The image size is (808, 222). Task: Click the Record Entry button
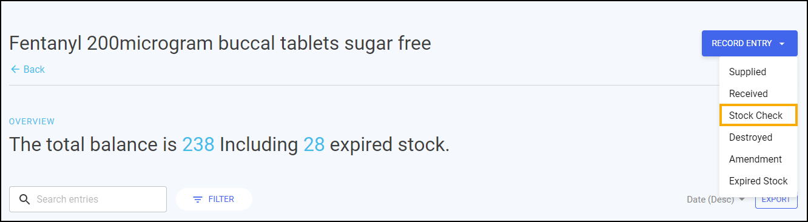click(x=750, y=44)
